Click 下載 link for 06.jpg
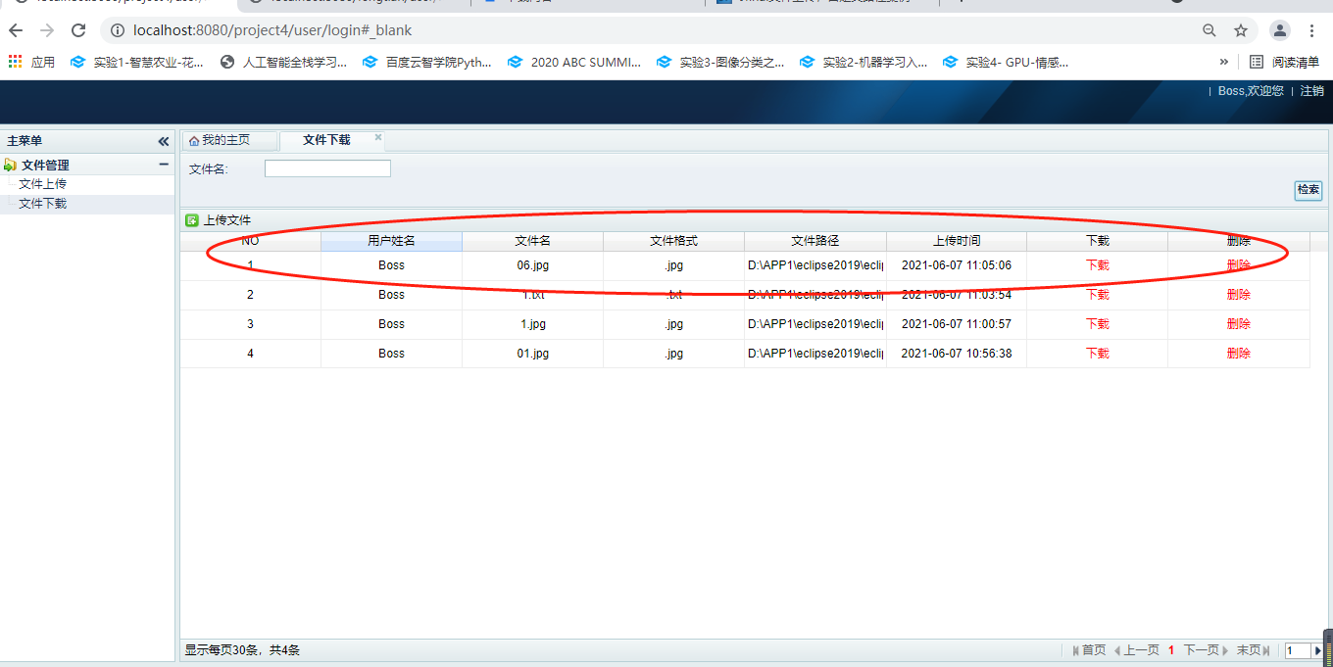1333x667 pixels. point(1097,265)
